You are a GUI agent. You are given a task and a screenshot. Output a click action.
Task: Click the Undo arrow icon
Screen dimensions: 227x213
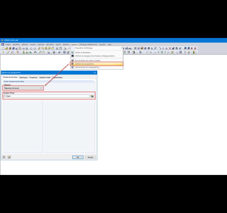pos(31,48)
